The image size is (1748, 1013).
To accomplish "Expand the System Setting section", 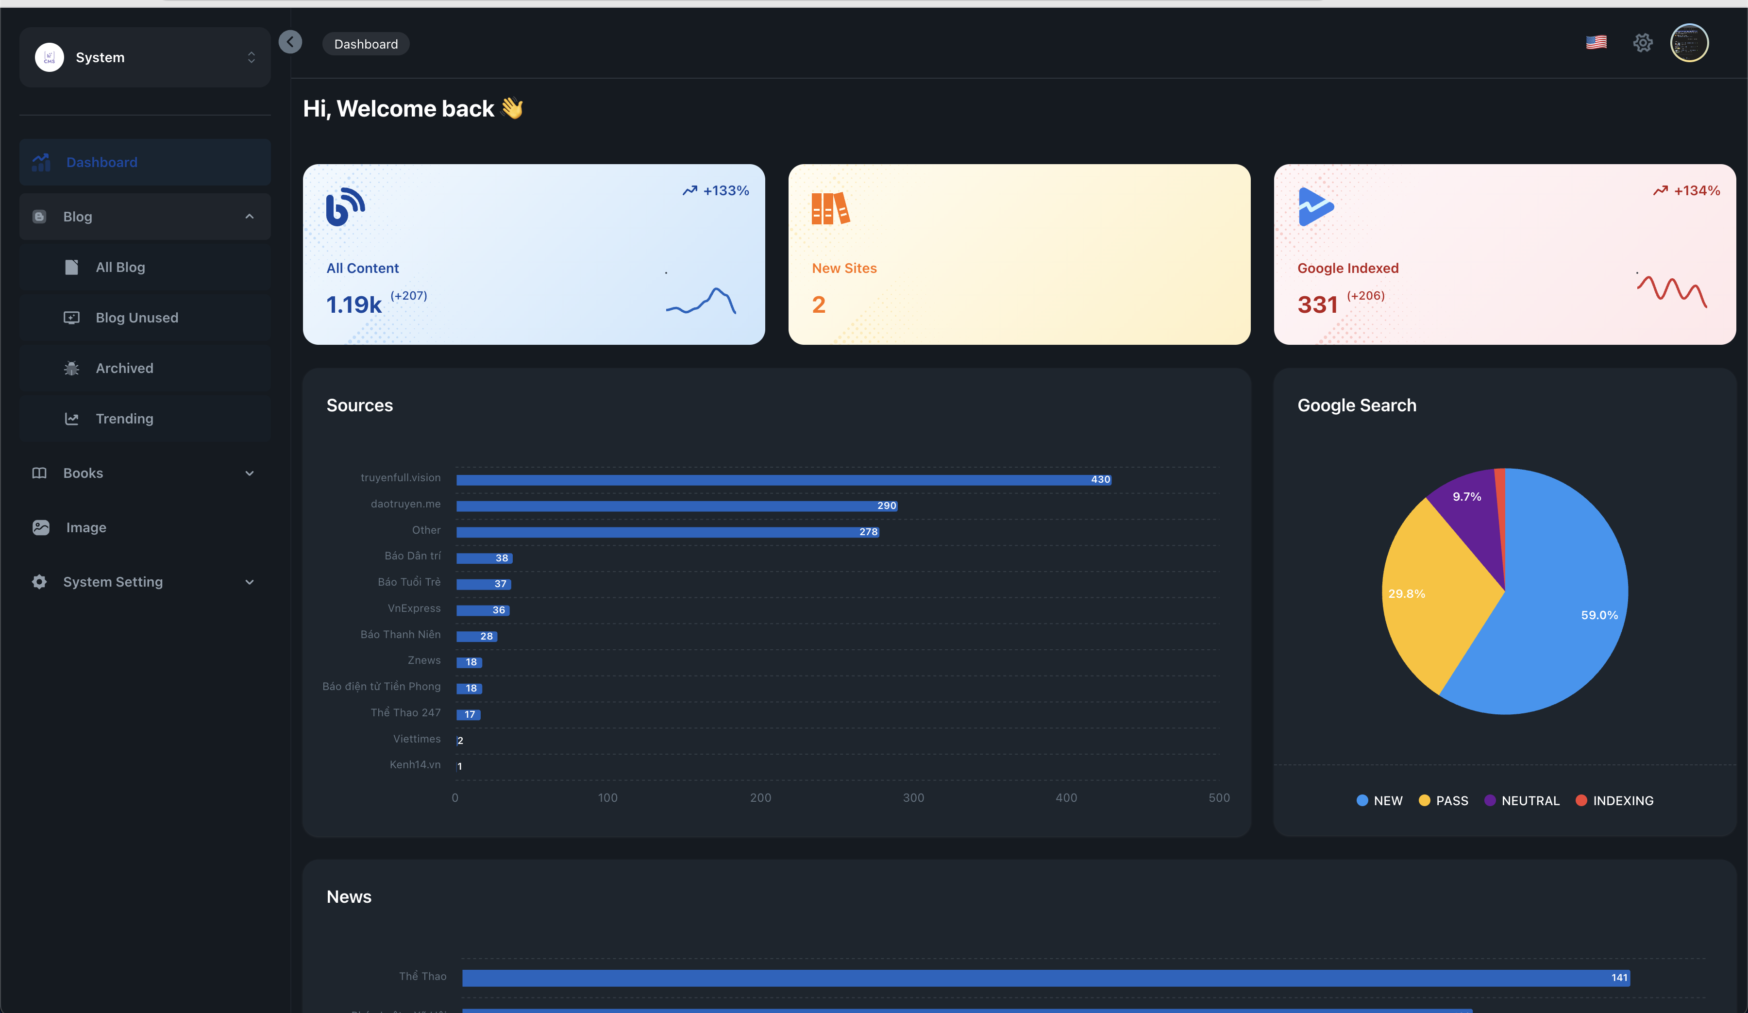I will coord(249,581).
